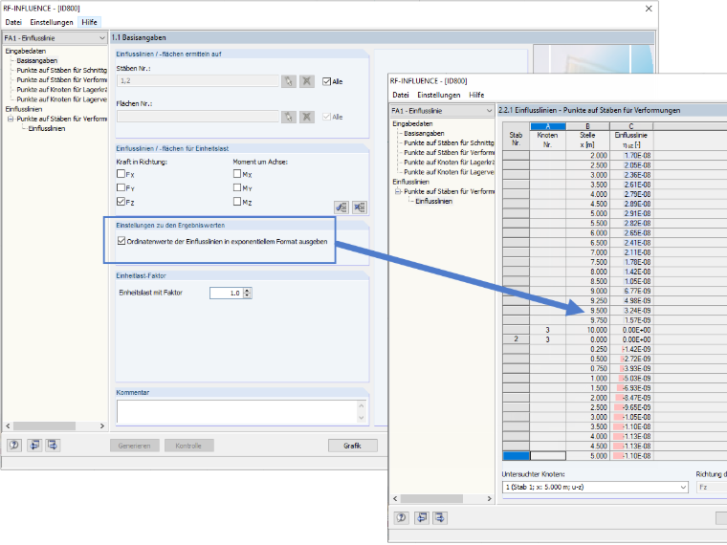Click column A header in results table
The height and width of the screenshot is (545, 727).
(547, 126)
